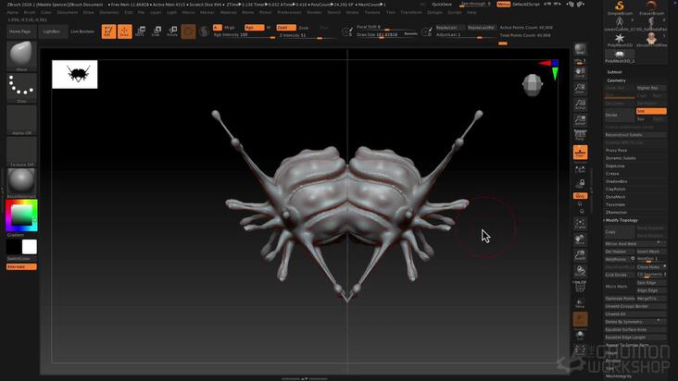The height and width of the screenshot is (381, 678).
Task: Click the Sculptris Pro icon
Action: [204, 31]
